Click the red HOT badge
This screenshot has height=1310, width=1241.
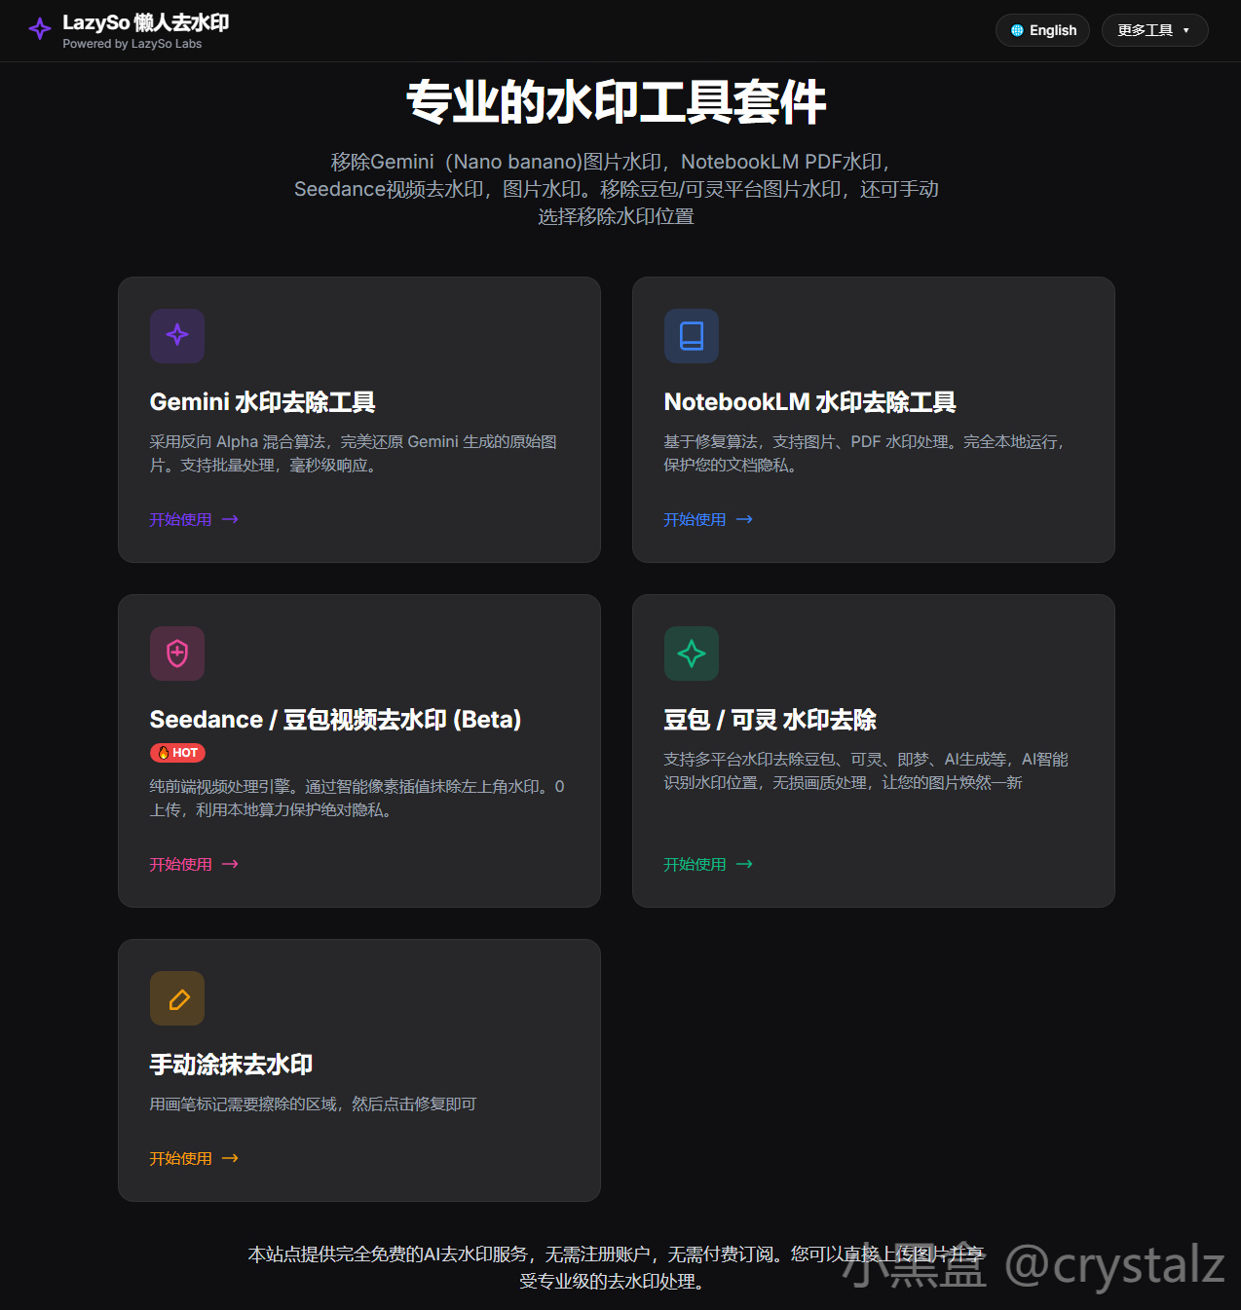tap(177, 753)
